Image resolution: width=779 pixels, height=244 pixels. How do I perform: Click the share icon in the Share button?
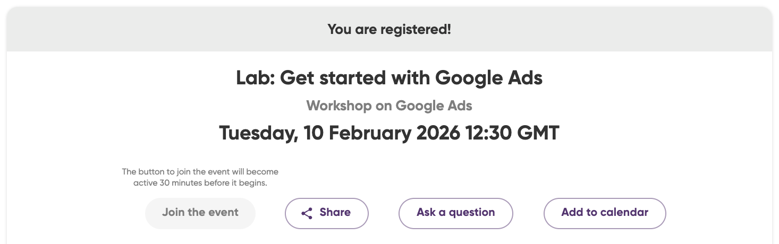point(307,213)
